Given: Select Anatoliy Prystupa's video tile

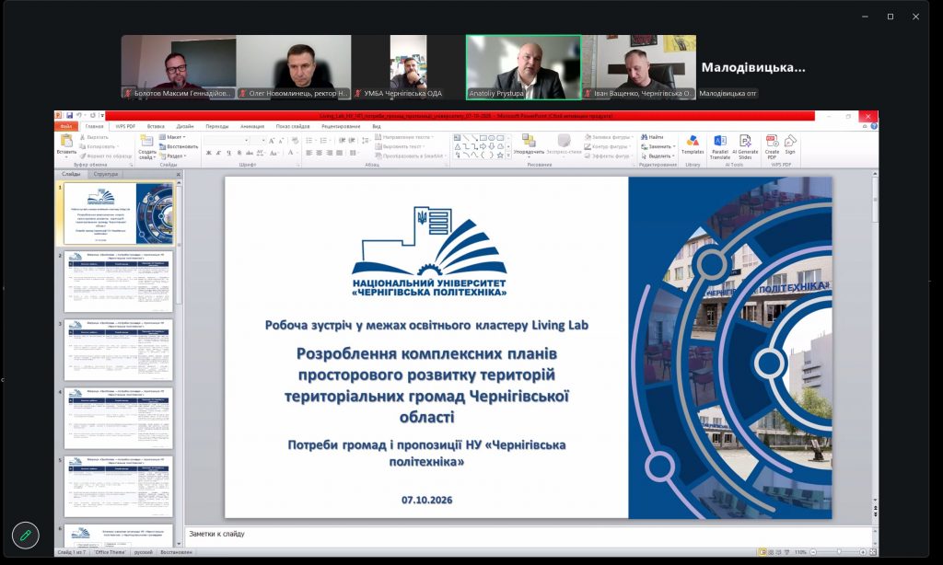Looking at the screenshot, I should [x=524, y=67].
